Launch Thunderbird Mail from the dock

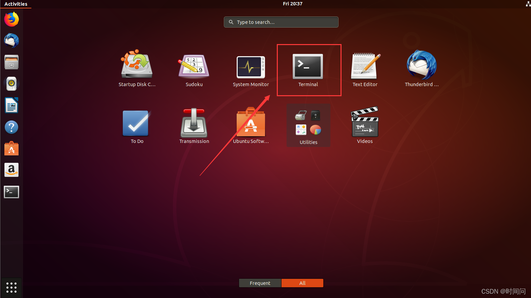click(x=11, y=40)
